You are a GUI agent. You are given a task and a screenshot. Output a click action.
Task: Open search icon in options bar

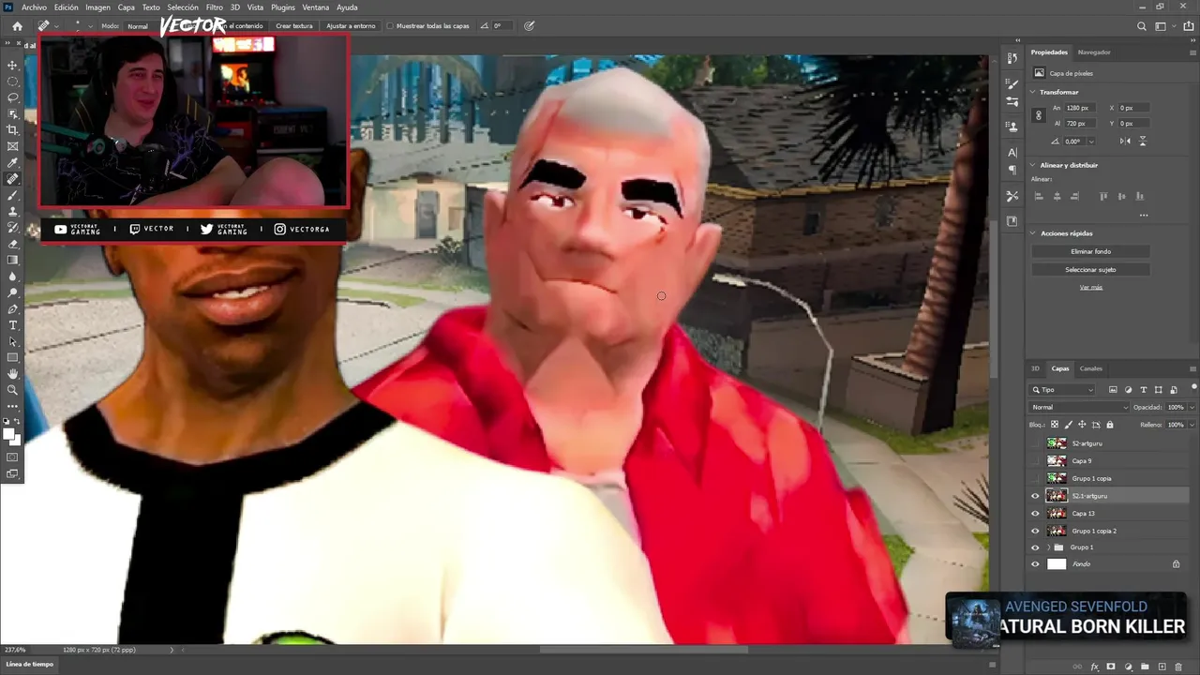[x=1141, y=26]
